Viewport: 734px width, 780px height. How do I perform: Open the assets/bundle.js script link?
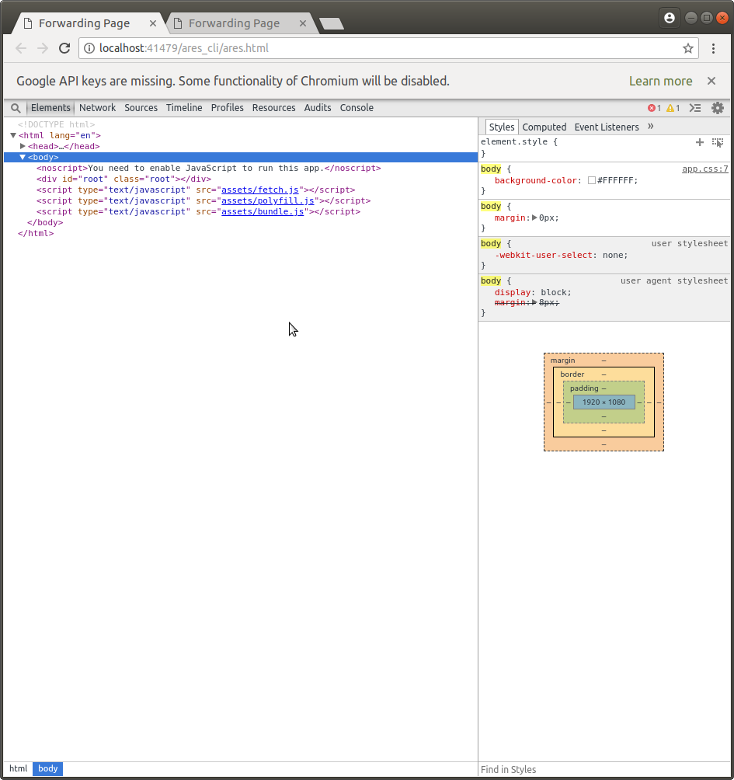coord(263,212)
